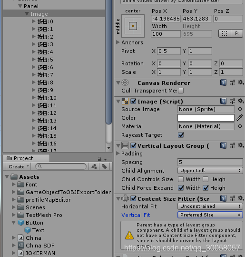Screen dimensions: 245x257
Task: Uncheck Child Force Expand Width
Action: (181, 188)
